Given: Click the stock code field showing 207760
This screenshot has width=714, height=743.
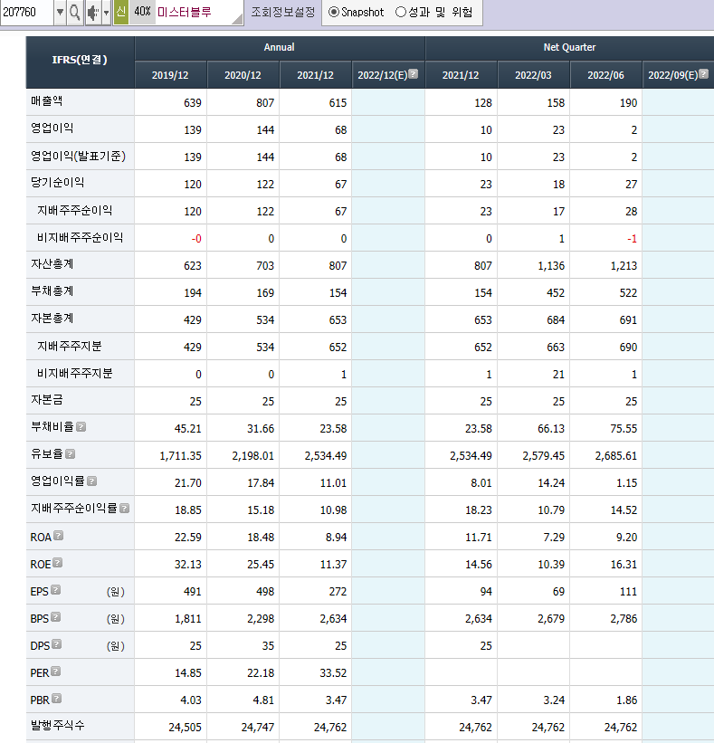Looking at the screenshot, I should (x=26, y=13).
